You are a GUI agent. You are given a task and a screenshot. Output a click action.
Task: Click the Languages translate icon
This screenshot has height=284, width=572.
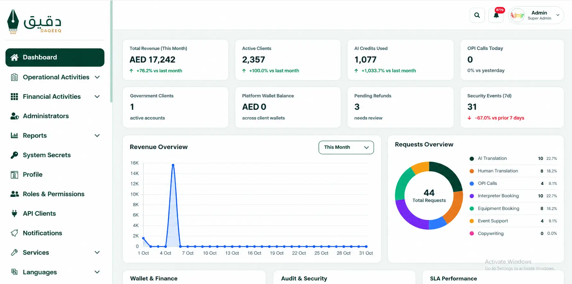coord(14,272)
